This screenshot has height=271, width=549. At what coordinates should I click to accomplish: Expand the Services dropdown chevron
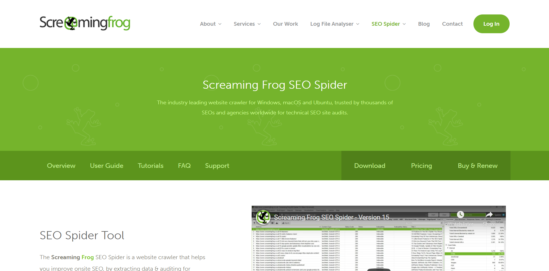pyautogui.click(x=259, y=24)
